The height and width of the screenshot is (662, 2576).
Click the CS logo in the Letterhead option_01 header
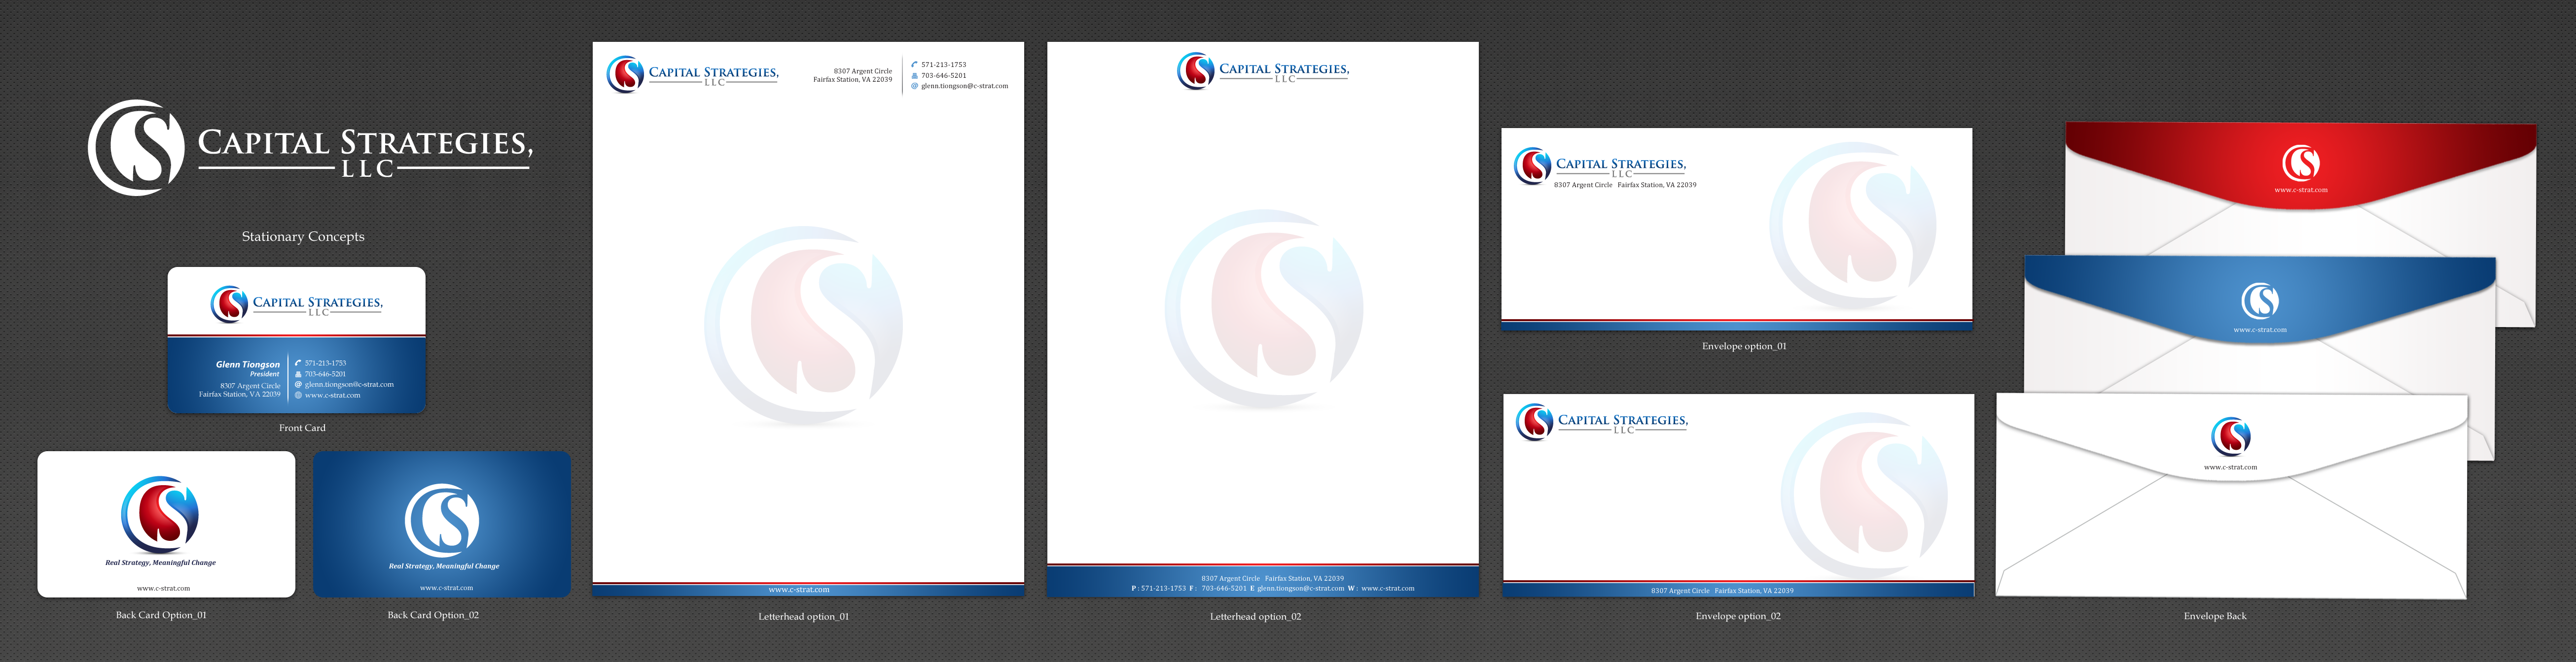625,75
